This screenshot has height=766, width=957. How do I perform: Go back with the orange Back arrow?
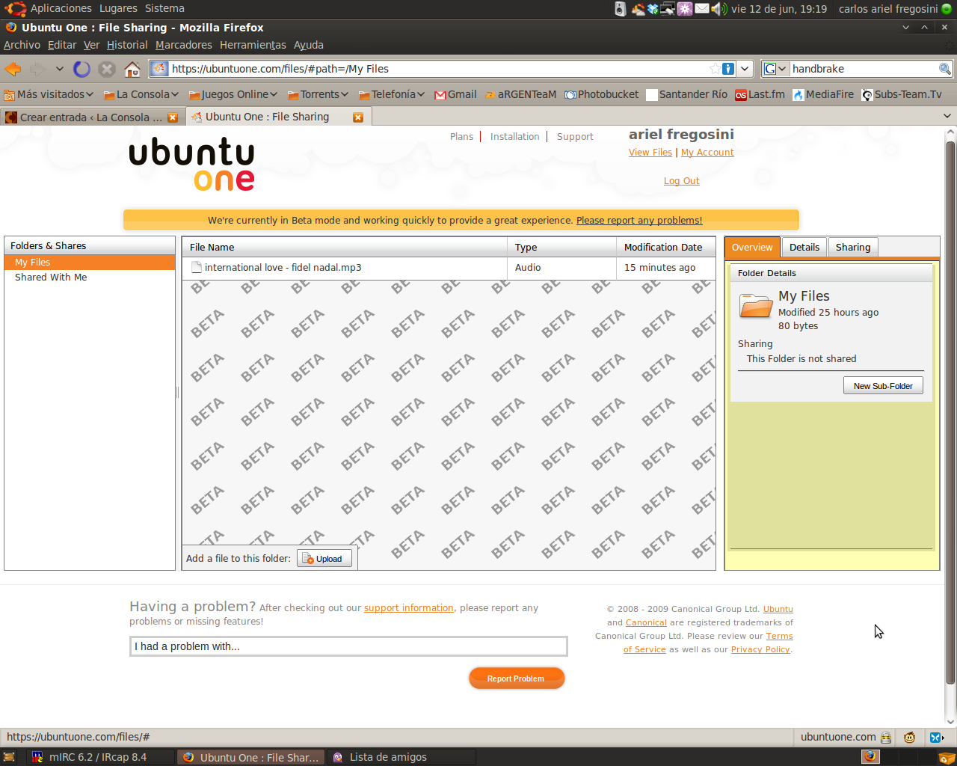coord(13,69)
